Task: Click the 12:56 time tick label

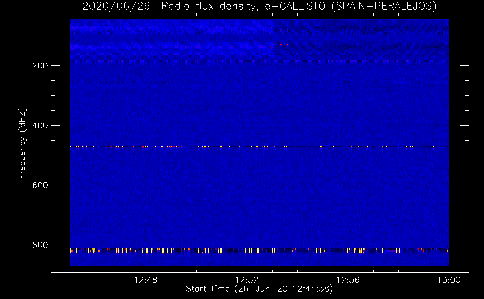Action: point(348,280)
